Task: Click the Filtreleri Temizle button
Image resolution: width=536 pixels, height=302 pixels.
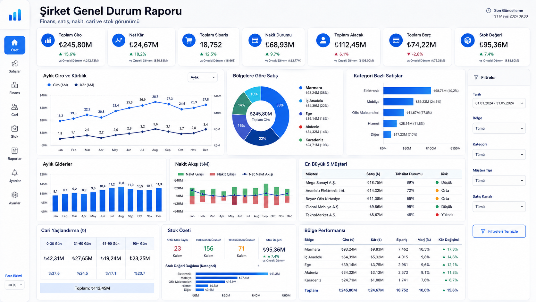Action: coord(499,231)
